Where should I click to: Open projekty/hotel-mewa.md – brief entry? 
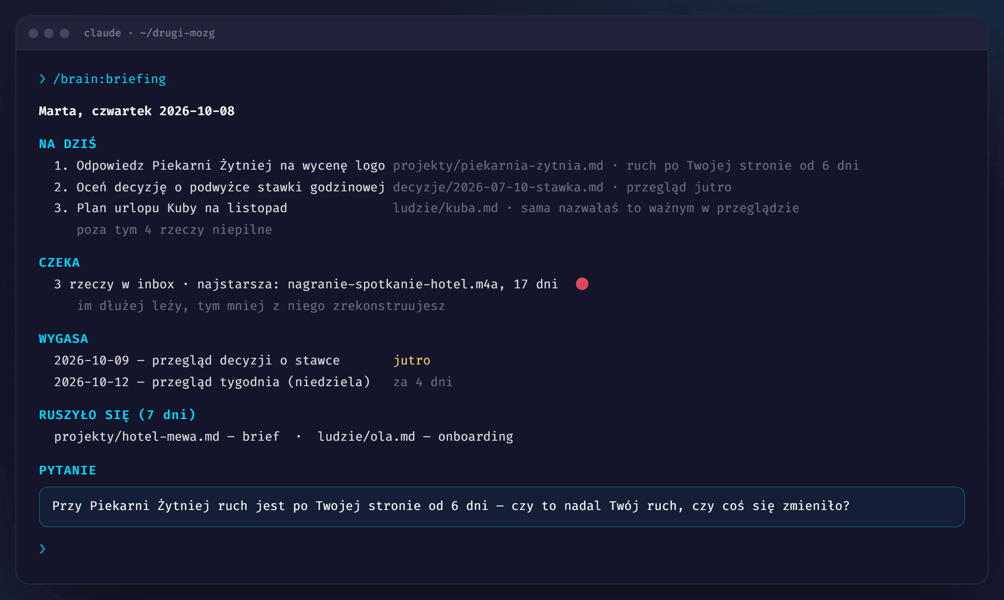167,437
